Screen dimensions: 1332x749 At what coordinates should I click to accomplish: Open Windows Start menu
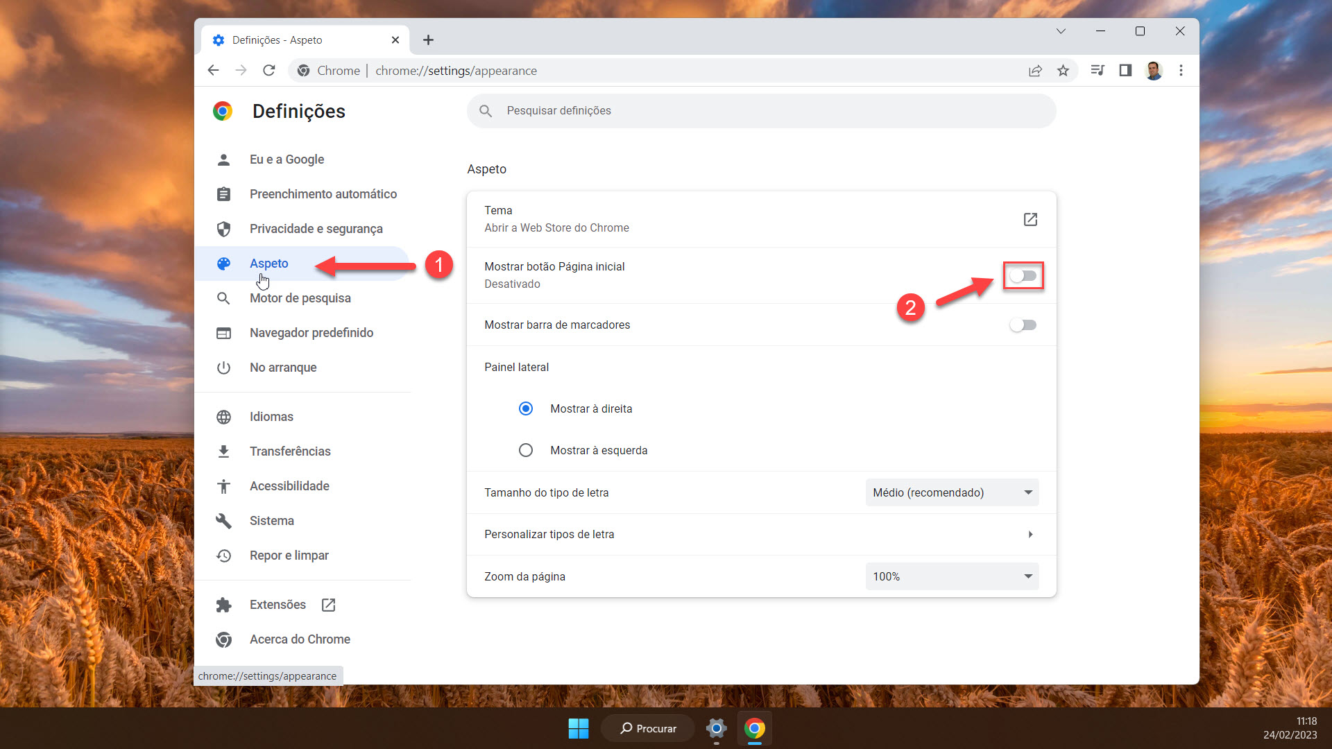(578, 728)
